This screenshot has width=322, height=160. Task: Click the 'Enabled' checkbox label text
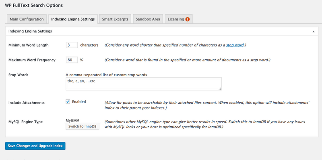[79, 101]
